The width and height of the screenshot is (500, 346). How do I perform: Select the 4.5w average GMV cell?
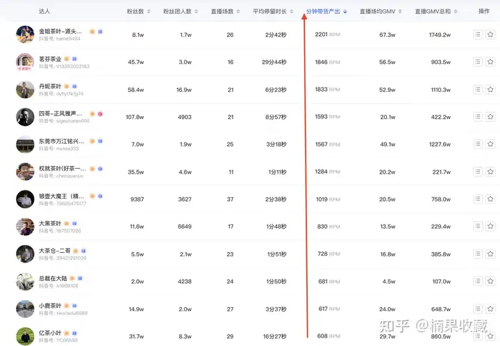point(389,281)
